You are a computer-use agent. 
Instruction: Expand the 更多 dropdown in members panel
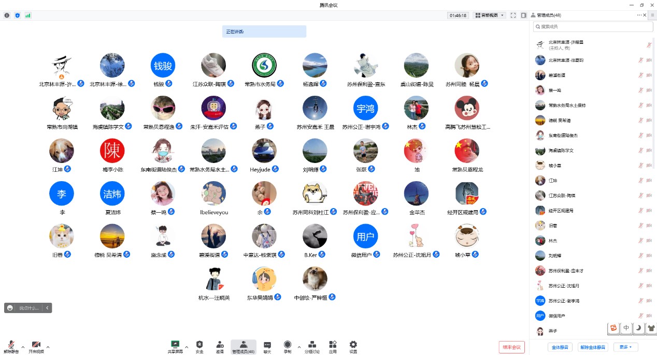(625, 347)
